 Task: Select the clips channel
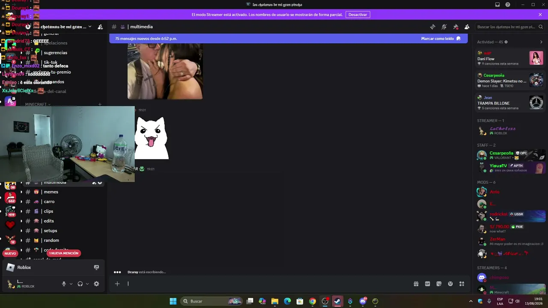[48, 211]
